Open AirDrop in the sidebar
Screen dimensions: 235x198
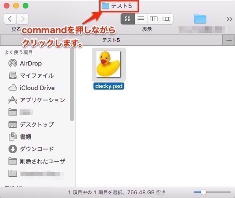pos(25,63)
